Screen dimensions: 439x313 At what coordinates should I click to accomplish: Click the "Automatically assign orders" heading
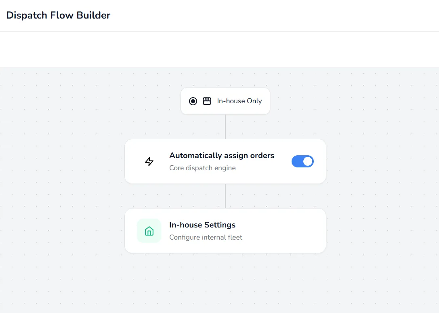[222, 156]
